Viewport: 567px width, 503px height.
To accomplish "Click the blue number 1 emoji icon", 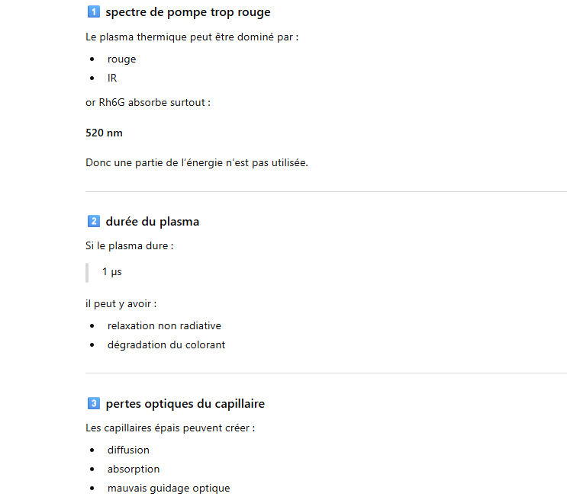I will [94, 12].
